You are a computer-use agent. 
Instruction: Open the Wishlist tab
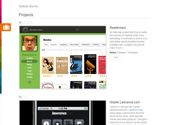[96, 45]
